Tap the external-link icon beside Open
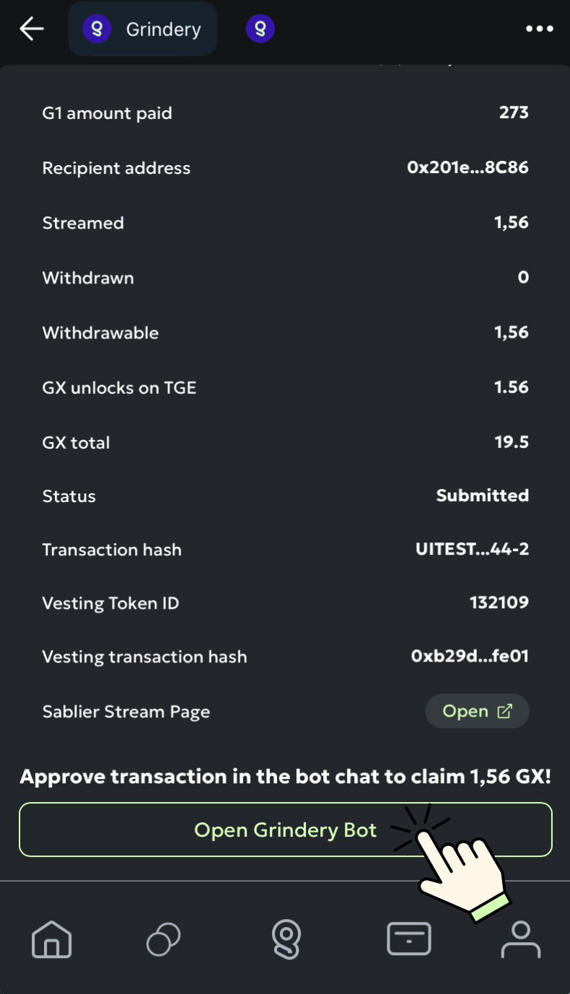Image resolution: width=570 pixels, height=994 pixels. (x=505, y=711)
